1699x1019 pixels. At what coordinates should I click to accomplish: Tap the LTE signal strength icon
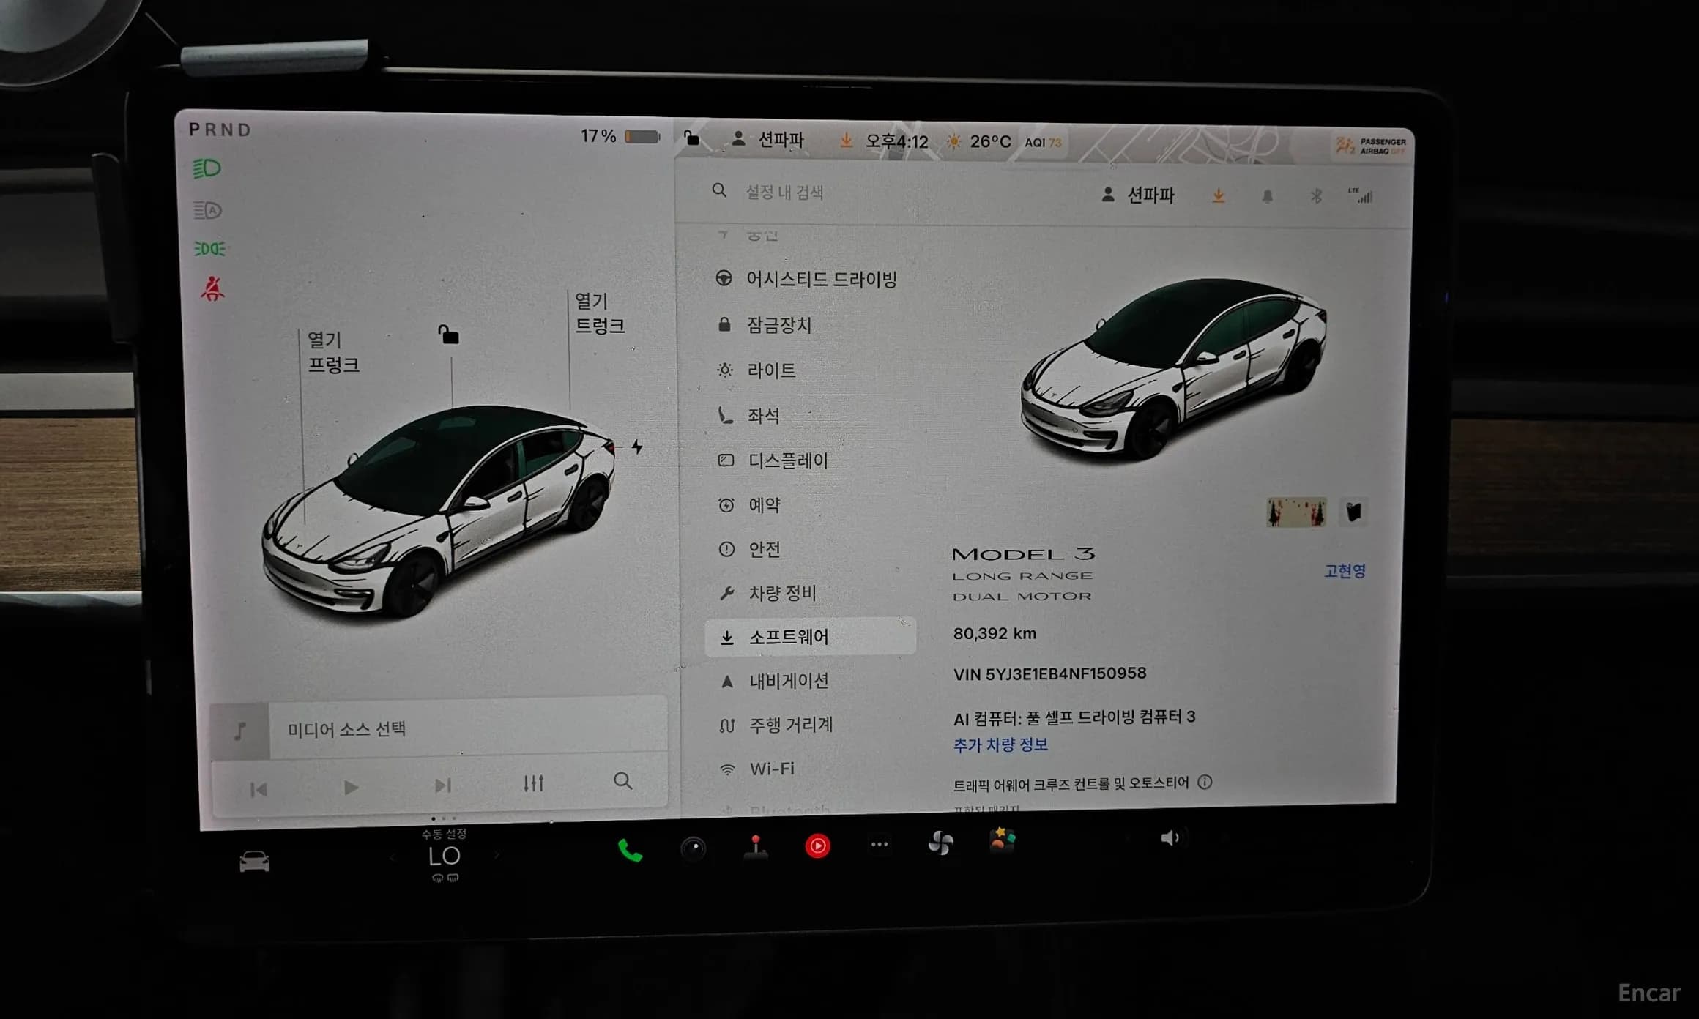click(x=1361, y=195)
